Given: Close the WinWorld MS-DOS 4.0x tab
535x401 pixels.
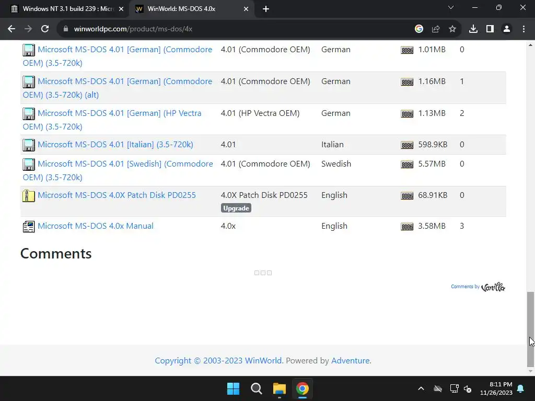Looking at the screenshot, I should click(x=246, y=9).
